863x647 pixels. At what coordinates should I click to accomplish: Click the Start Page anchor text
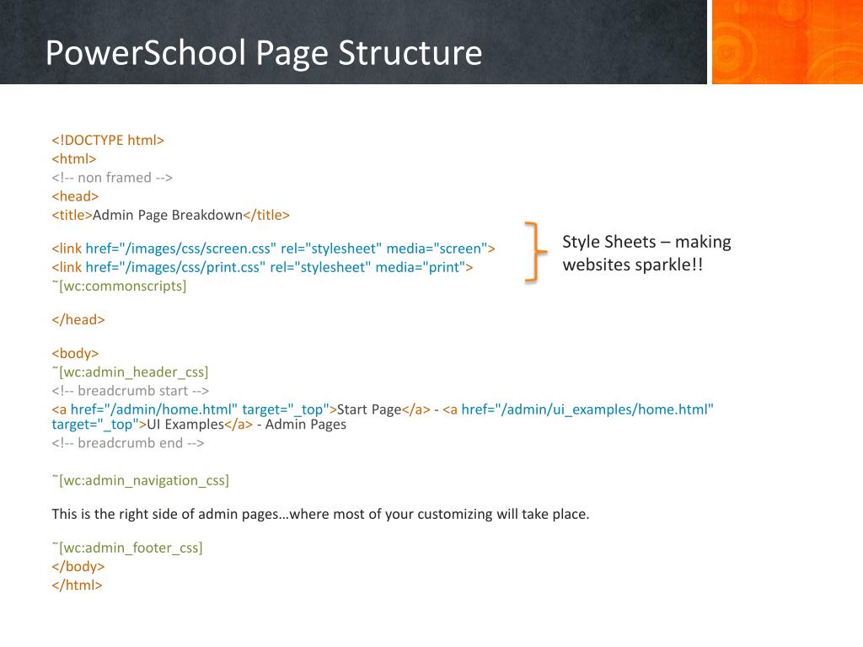click(369, 410)
